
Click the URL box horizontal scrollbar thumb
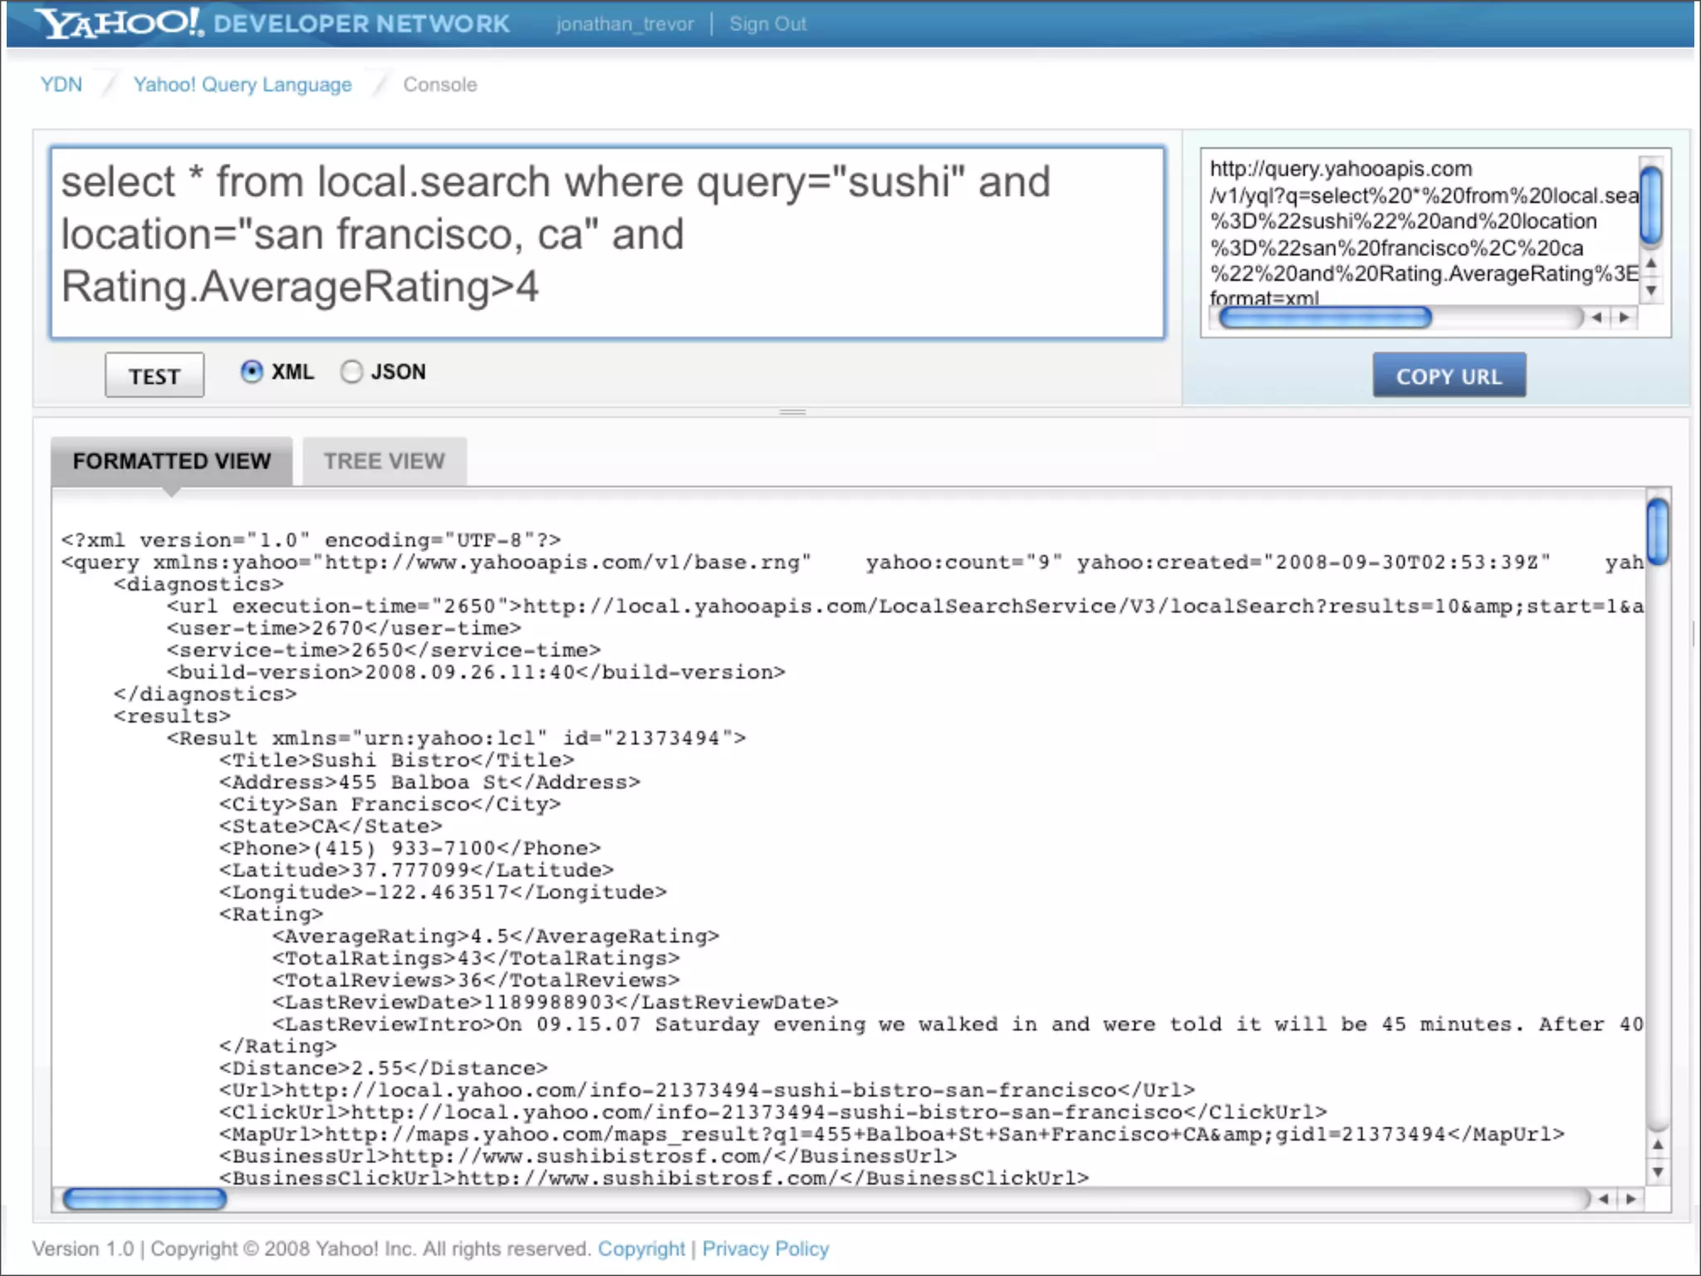click(1326, 317)
